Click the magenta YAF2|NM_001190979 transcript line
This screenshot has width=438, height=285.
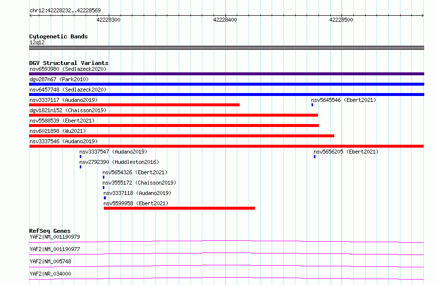226,241
